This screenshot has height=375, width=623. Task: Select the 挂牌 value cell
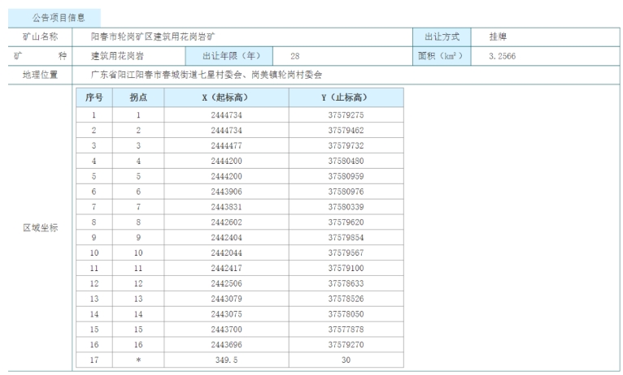click(498, 37)
